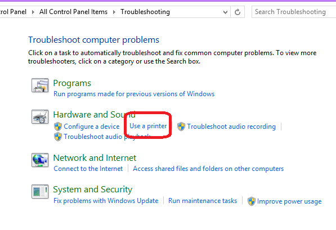
Task: Open Connect to the Internet troubleshooter
Action: 88,169
